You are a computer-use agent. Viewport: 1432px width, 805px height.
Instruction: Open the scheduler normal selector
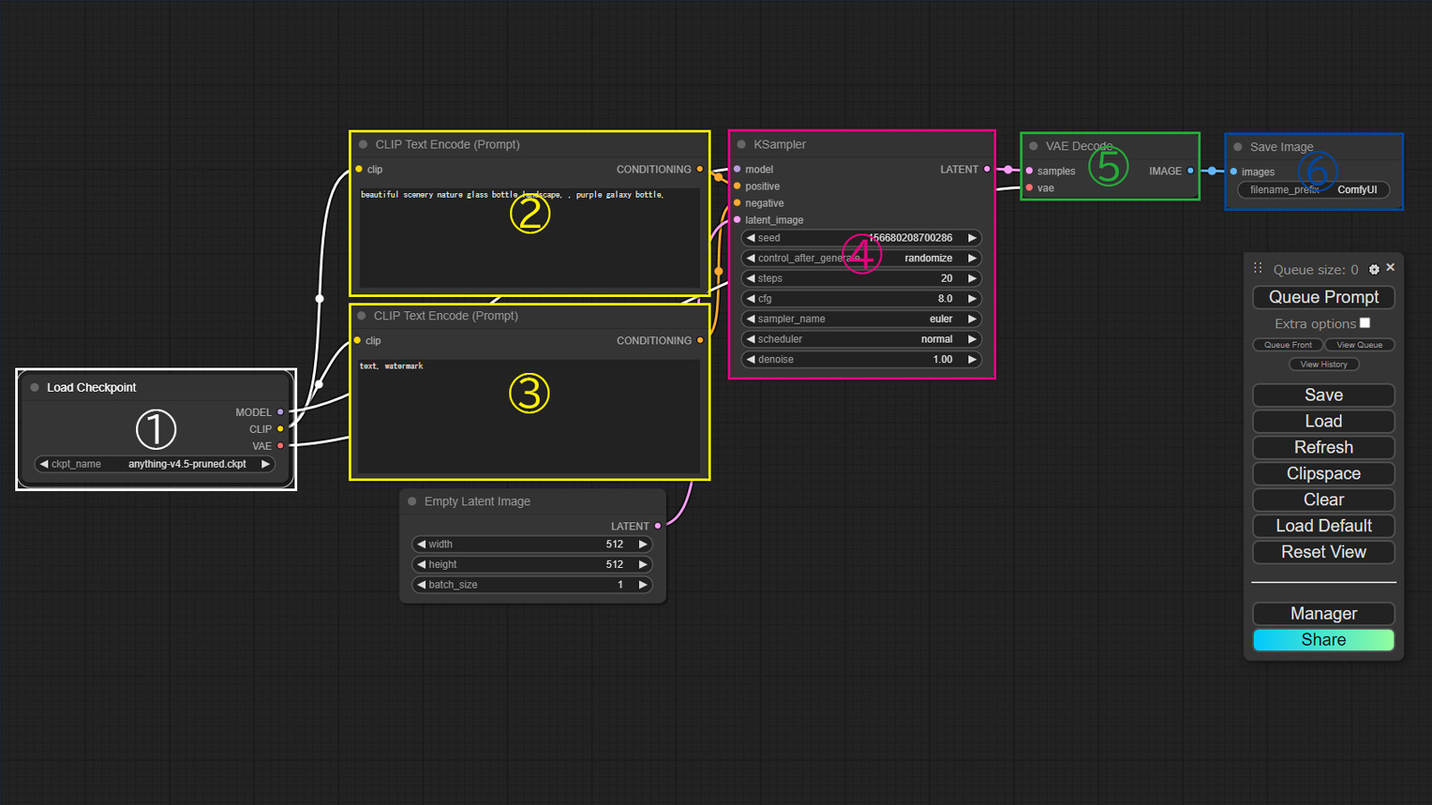862,339
